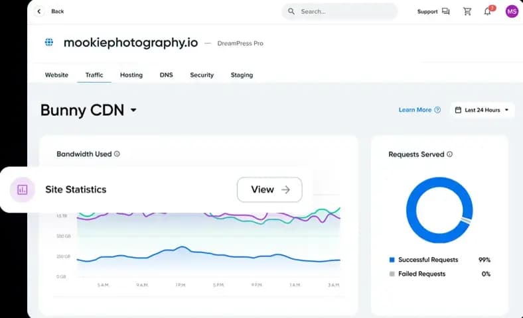Expand the Bunny CDN dropdown arrow
Screen dimensions: 523x318
tap(133, 111)
